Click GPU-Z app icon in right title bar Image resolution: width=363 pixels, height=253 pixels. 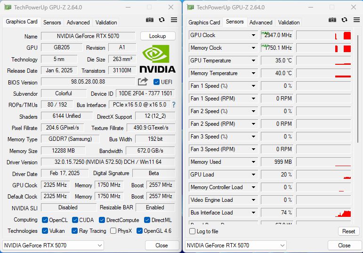click(191, 8)
